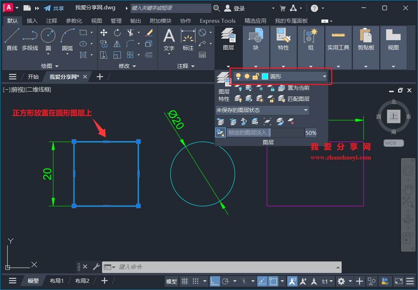This screenshot has height=290, width=418.
Task: Open the 圆形 layer dropdown list
Action: 324,76
